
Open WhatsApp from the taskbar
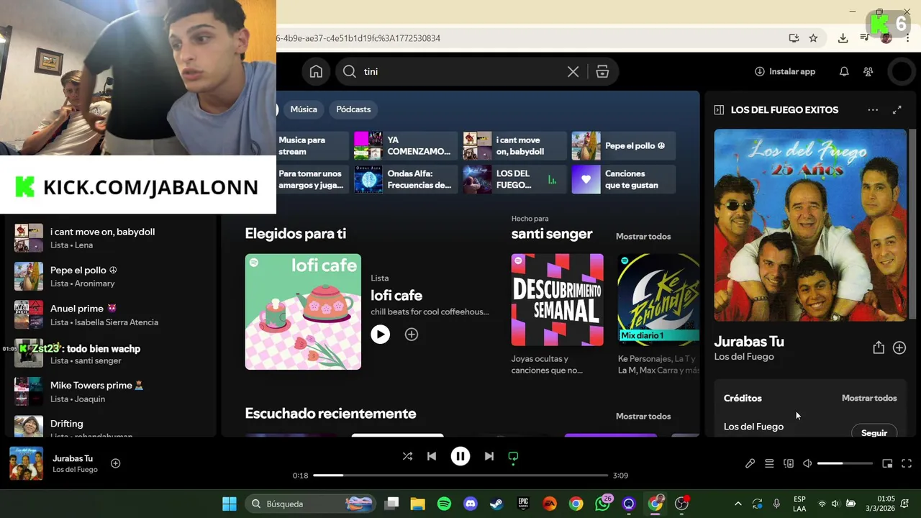tap(602, 504)
